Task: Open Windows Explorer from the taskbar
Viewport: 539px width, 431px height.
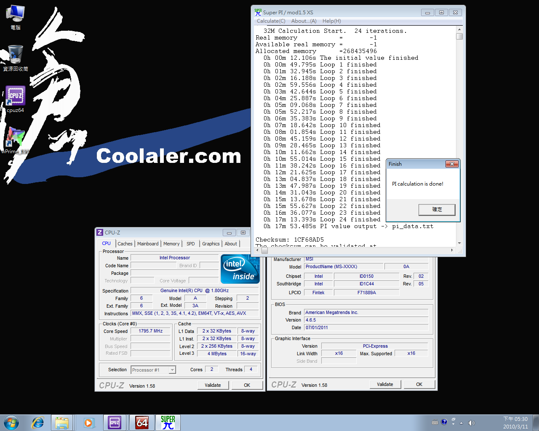Action: click(x=62, y=423)
